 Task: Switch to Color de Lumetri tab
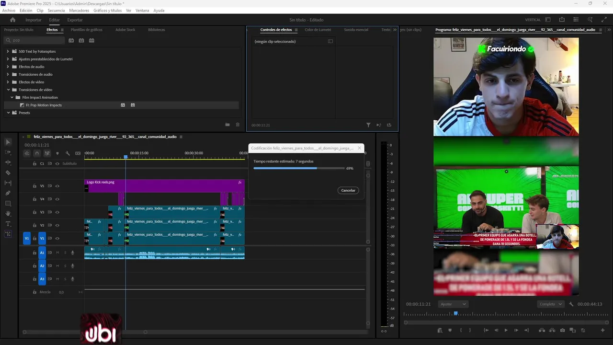pyautogui.click(x=318, y=30)
